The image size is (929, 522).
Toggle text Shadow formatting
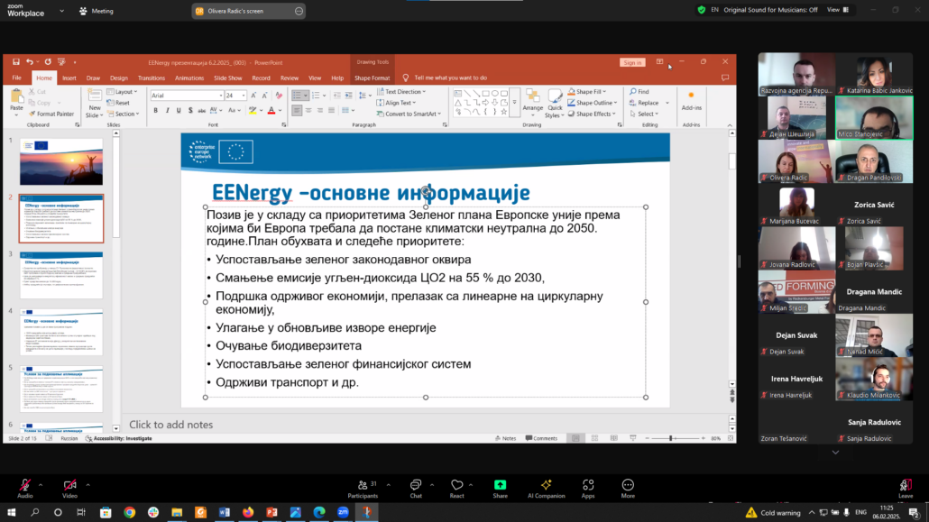[190, 110]
